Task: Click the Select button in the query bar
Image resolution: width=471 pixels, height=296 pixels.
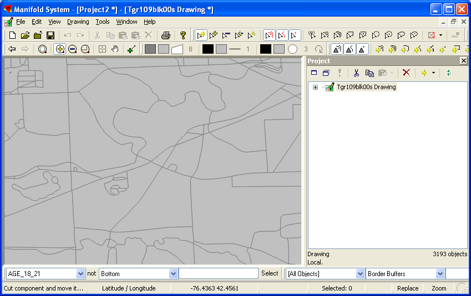Action: pyautogui.click(x=270, y=273)
